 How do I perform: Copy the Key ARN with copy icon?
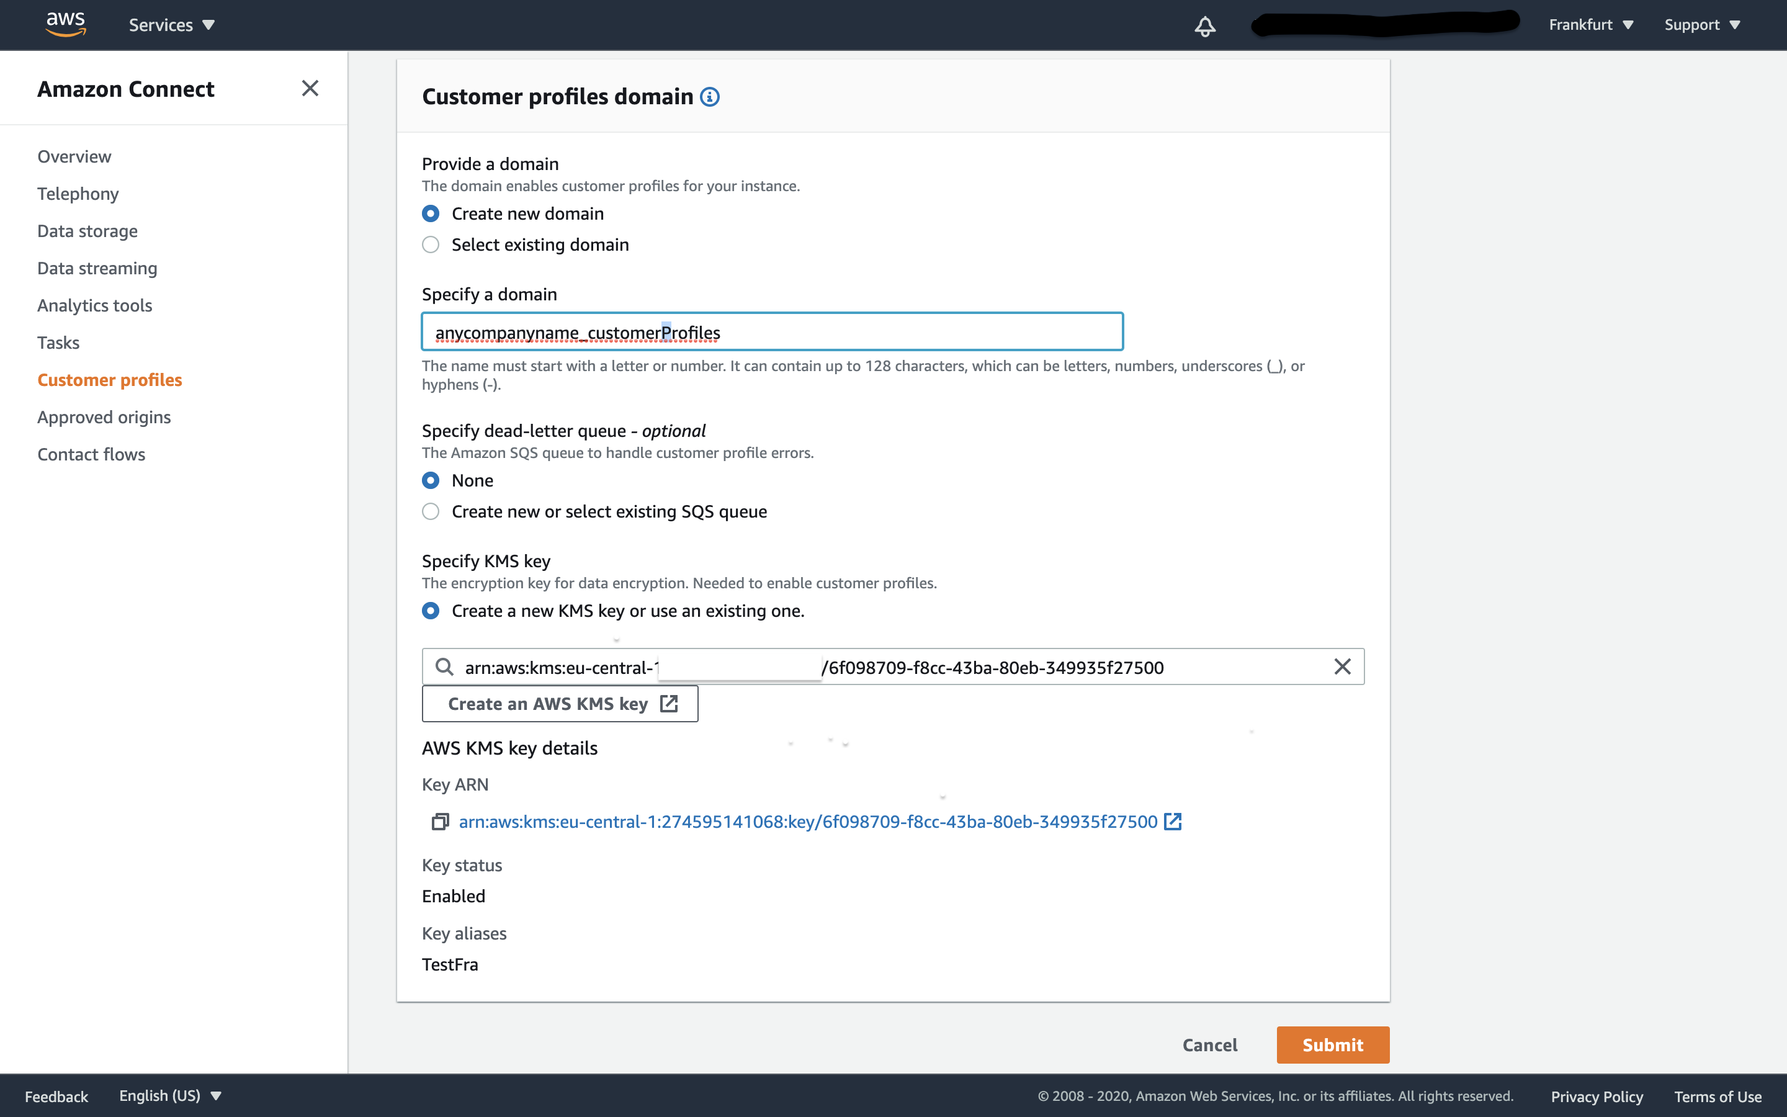[x=440, y=822]
